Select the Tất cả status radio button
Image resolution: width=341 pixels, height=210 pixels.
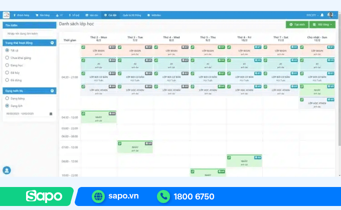(7, 50)
